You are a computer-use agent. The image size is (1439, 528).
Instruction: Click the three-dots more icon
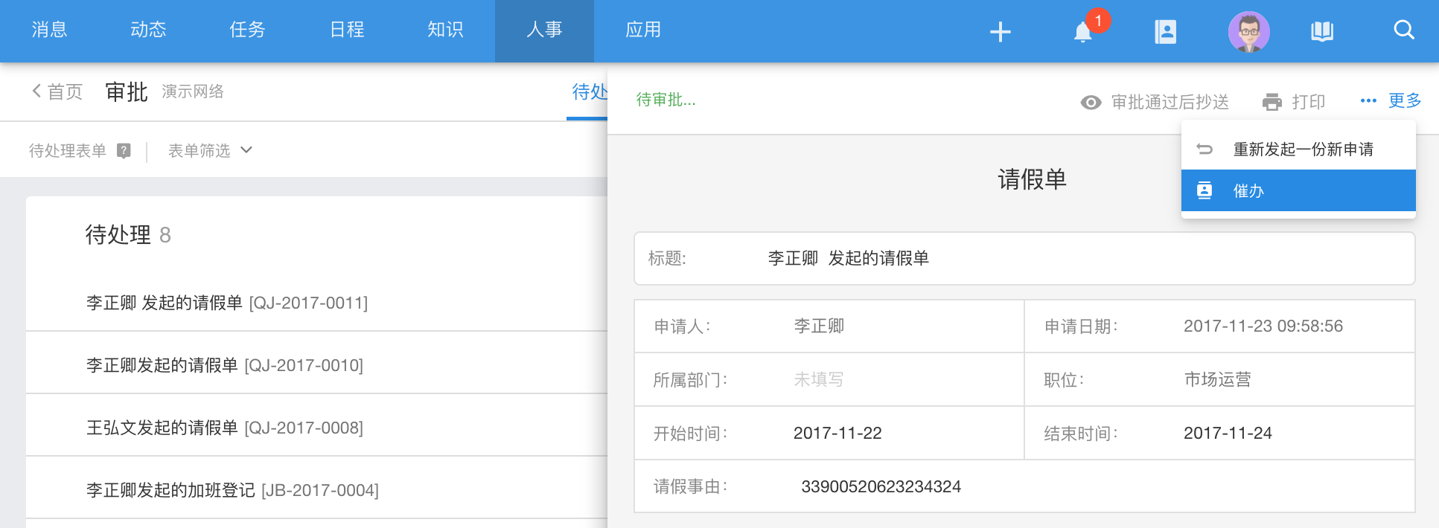(1368, 101)
